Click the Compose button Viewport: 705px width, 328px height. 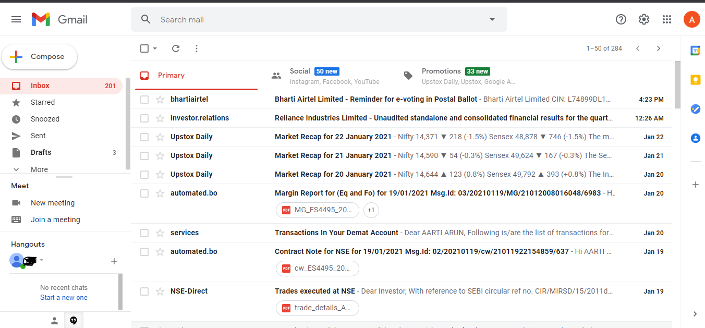[x=40, y=57]
